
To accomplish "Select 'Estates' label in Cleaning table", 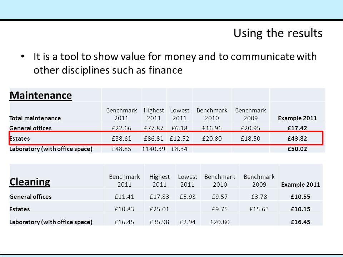I will coord(19,209).
